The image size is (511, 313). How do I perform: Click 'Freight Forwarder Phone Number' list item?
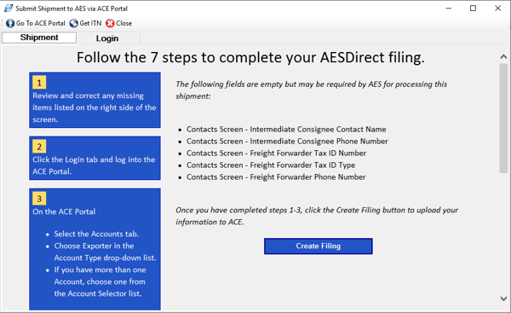pos(276,177)
